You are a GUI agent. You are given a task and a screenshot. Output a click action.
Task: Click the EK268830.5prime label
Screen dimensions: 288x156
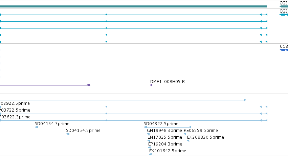coord(205,137)
